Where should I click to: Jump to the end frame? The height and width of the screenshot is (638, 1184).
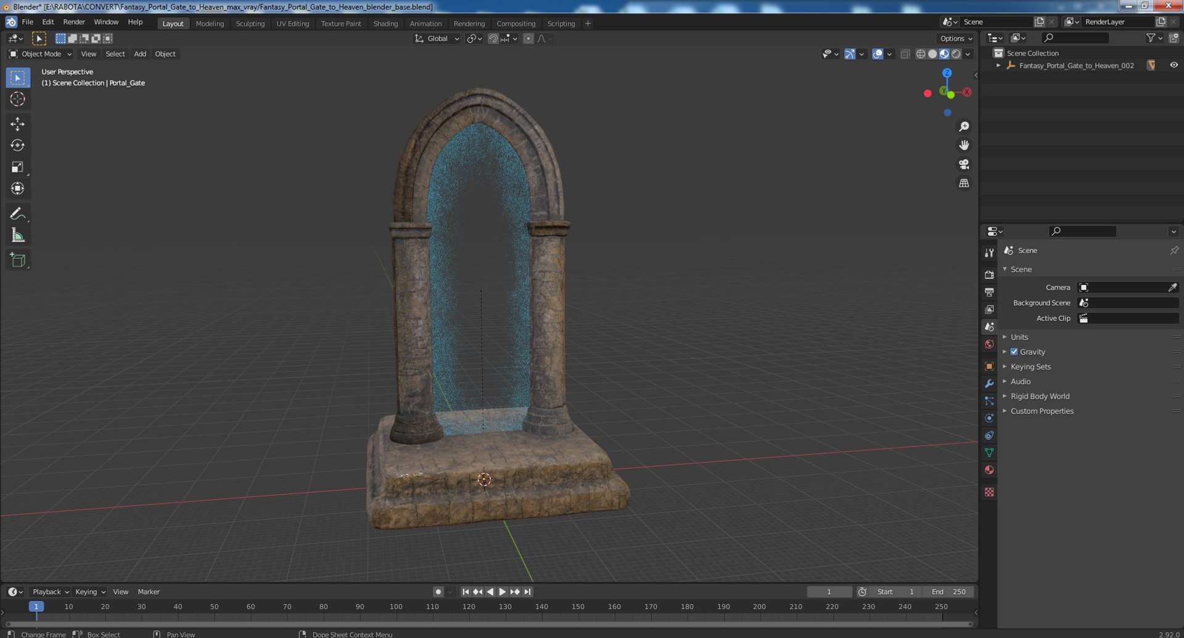[x=527, y=592]
